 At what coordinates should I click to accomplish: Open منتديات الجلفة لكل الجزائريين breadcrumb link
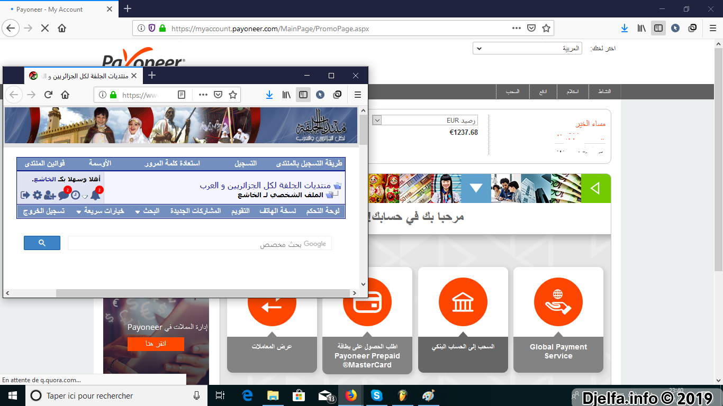(x=265, y=186)
